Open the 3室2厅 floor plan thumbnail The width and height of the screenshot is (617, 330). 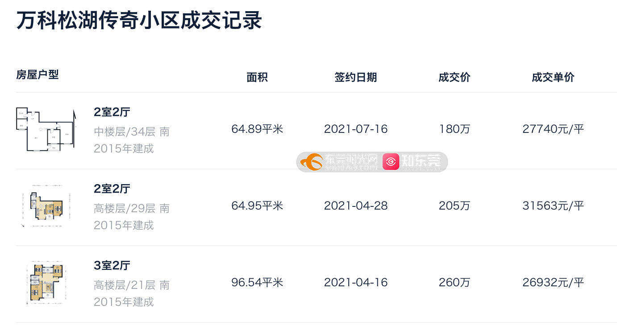click(46, 283)
